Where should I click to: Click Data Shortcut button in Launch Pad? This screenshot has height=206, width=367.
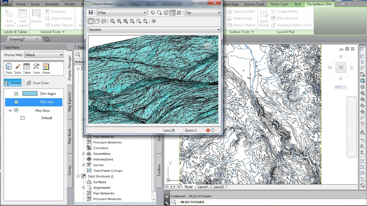click(284, 18)
